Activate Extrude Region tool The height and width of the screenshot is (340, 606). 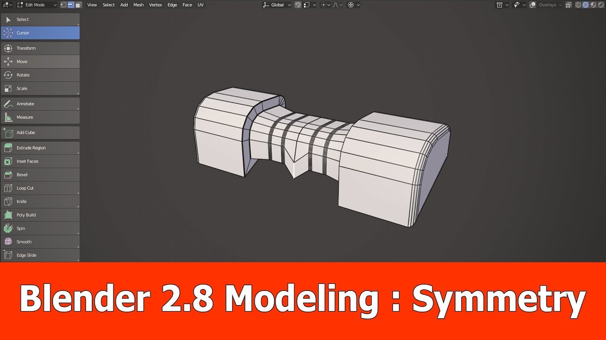40,148
